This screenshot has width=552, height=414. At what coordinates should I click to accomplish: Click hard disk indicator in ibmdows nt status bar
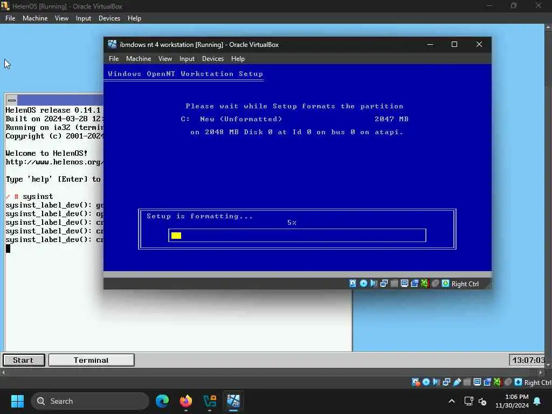point(353,284)
